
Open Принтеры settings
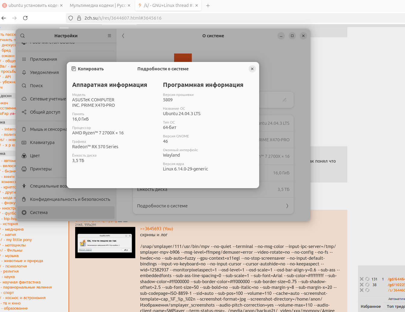(66, 169)
